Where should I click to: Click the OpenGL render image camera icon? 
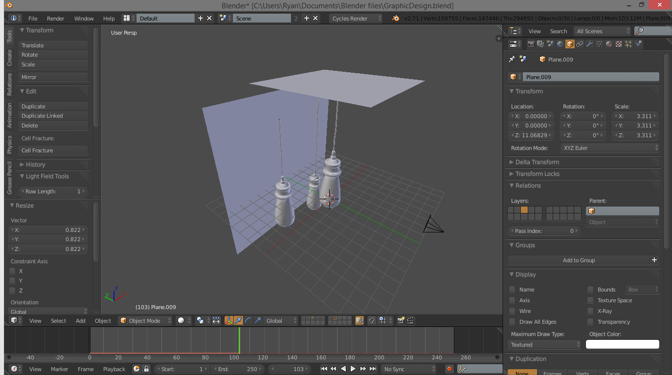point(401,320)
